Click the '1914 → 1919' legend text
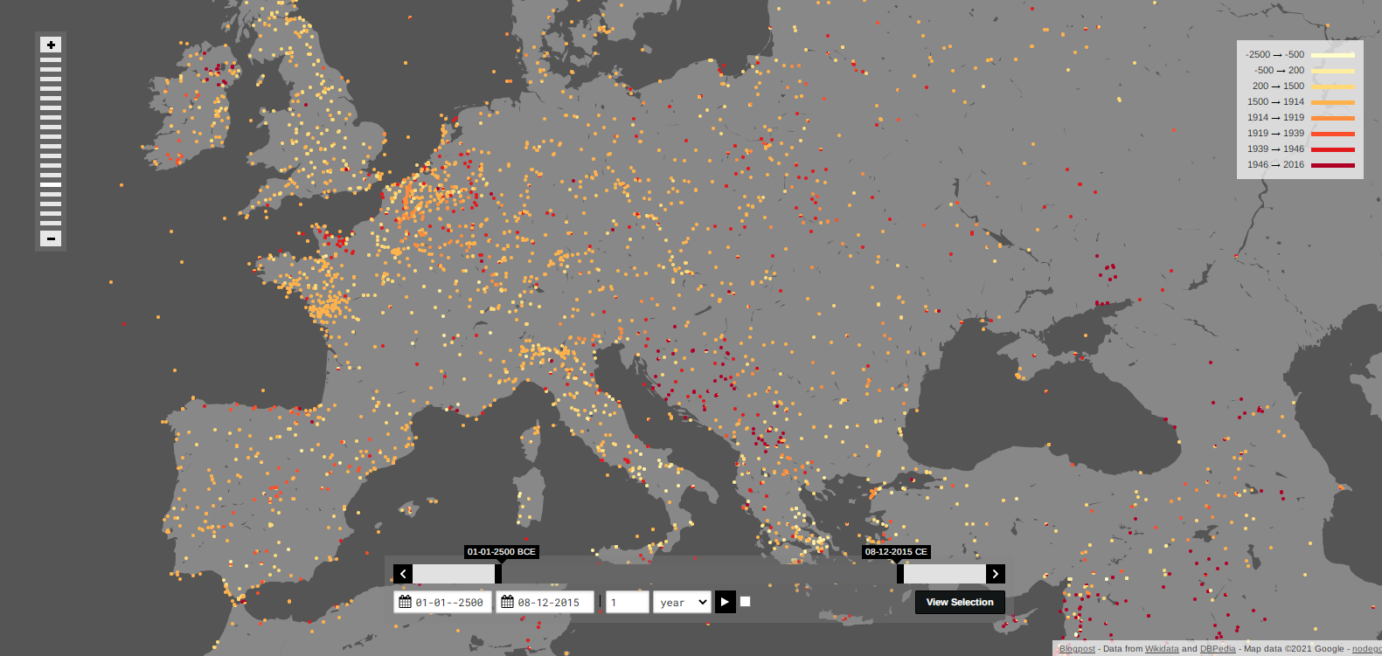 tap(1276, 117)
